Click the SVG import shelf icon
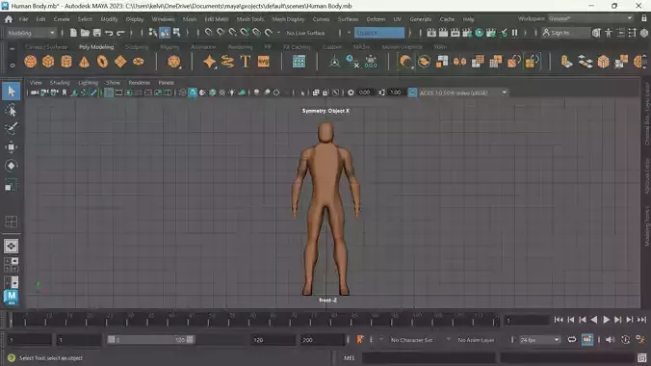651x366 pixels. (264, 62)
